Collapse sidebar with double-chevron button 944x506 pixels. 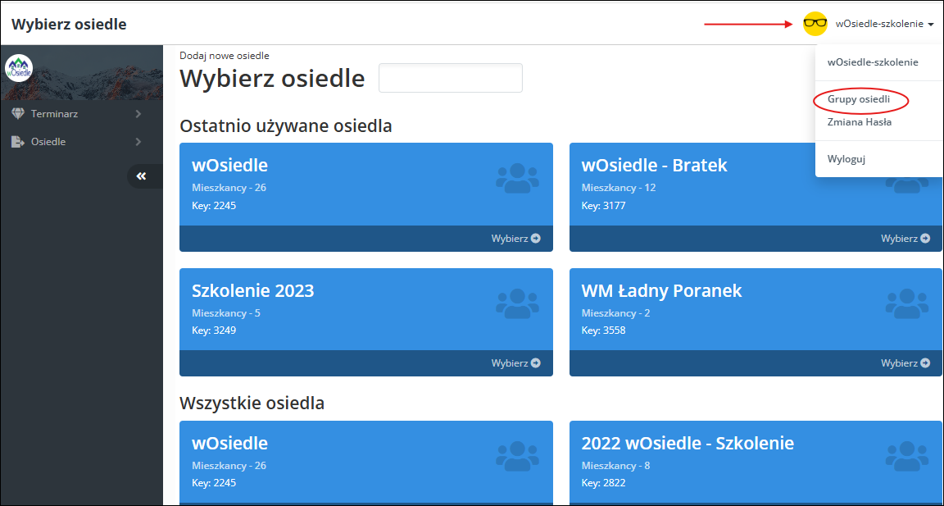[x=141, y=176]
